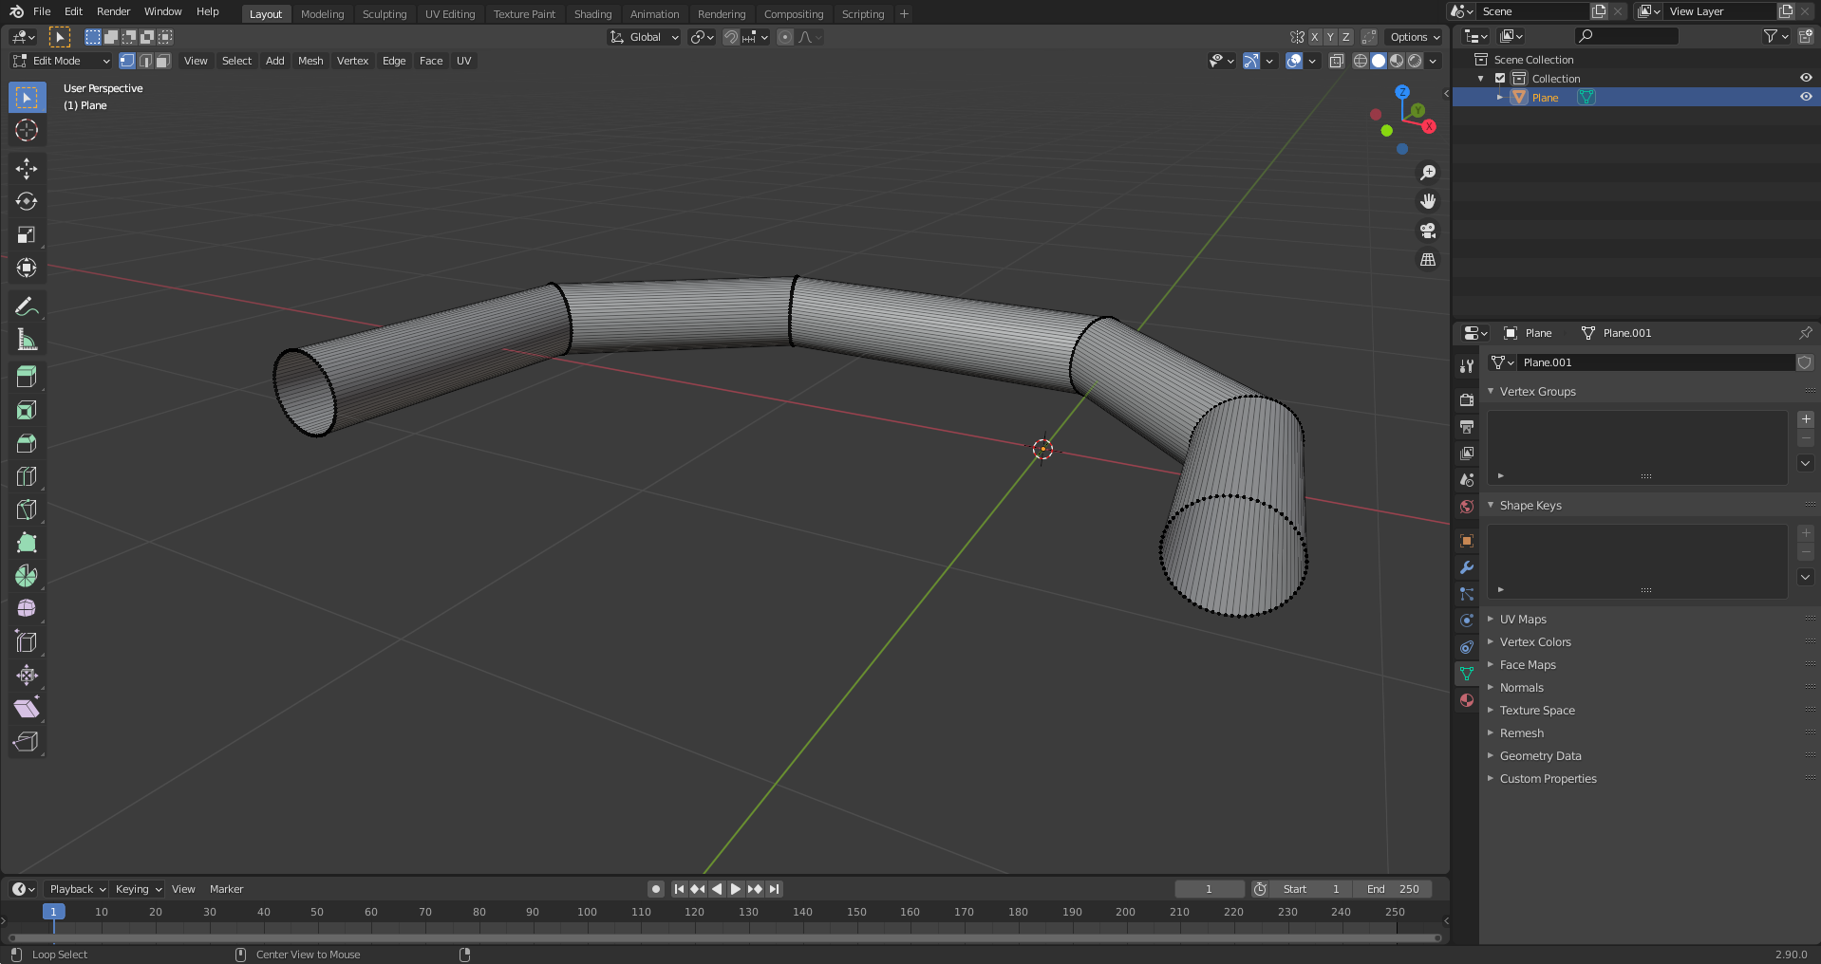Screen dimensions: 1821x964
Task: Uncheck the Collection visibility checkbox
Action: [1500, 79]
